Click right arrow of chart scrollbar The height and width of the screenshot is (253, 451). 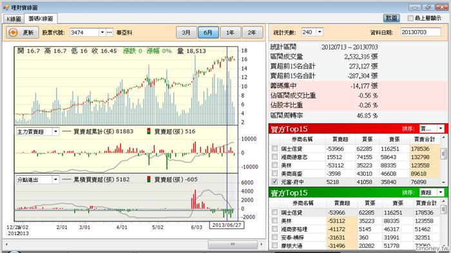click(261, 245)
